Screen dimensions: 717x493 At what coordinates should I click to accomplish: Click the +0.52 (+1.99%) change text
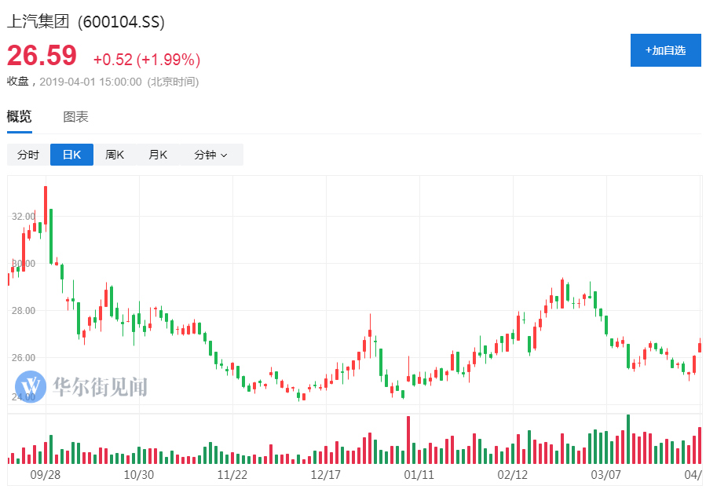pos(147,60)
